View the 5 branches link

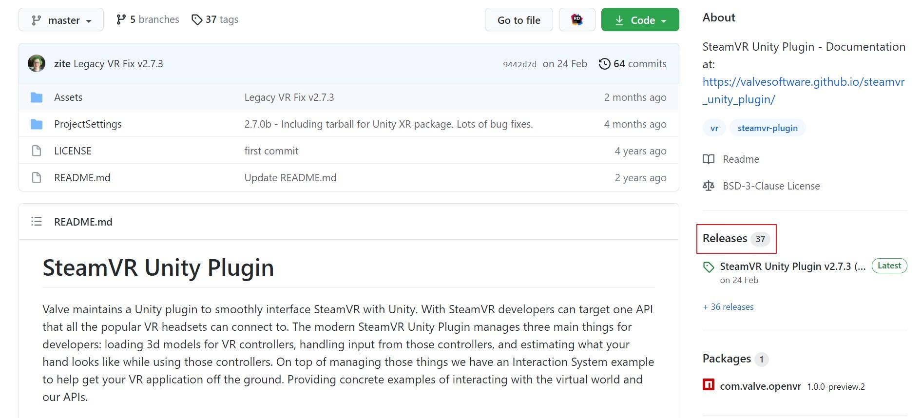[x=148, y=19]
